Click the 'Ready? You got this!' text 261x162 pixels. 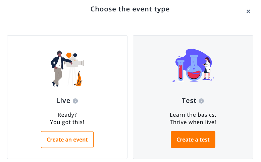67,118
